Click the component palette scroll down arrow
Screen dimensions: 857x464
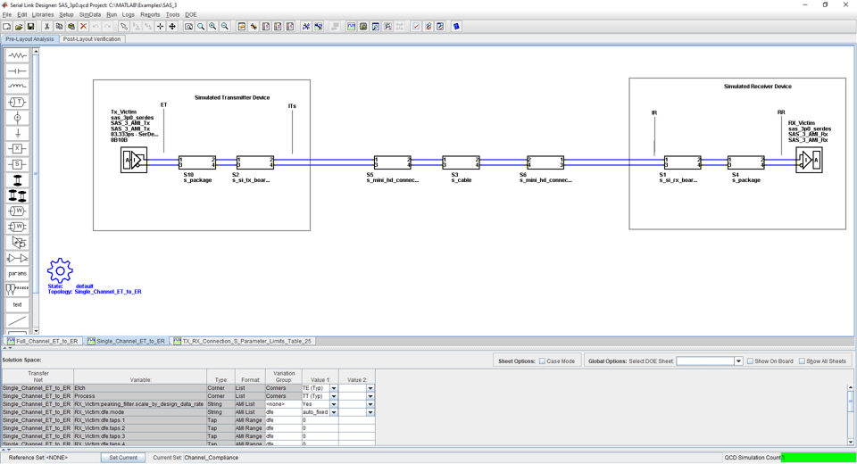point(36,331)
